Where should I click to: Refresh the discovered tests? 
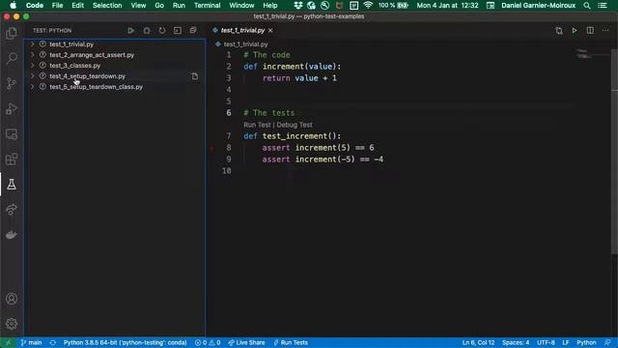point(162,30)
